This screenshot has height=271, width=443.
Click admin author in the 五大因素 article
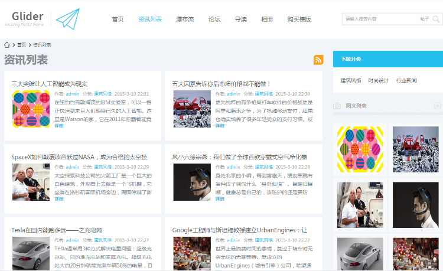coord(233,94)
